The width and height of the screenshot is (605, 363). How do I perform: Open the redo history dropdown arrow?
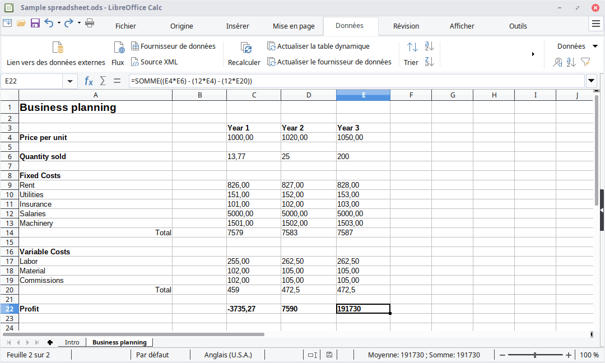[x=79, y=23]
